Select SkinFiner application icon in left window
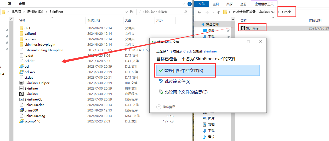The image size is (329, 141). (21, 94)
